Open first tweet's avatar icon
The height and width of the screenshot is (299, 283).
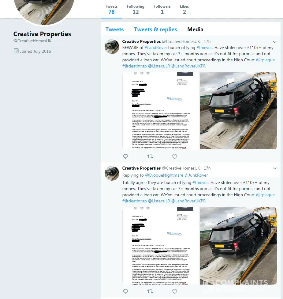pyautogui.click(x=112, y=47)
